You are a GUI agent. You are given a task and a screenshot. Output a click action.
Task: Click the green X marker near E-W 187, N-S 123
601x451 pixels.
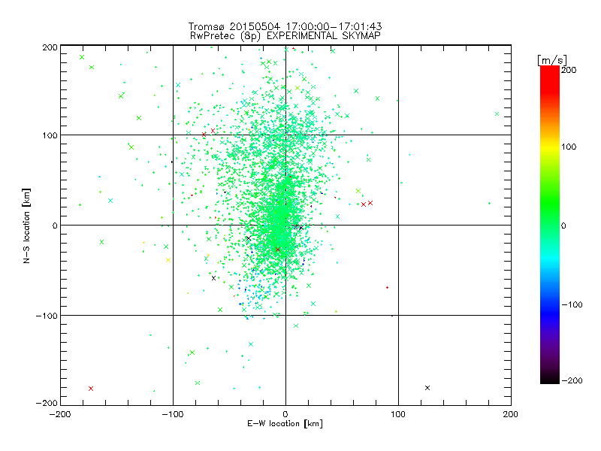[497, 114]
